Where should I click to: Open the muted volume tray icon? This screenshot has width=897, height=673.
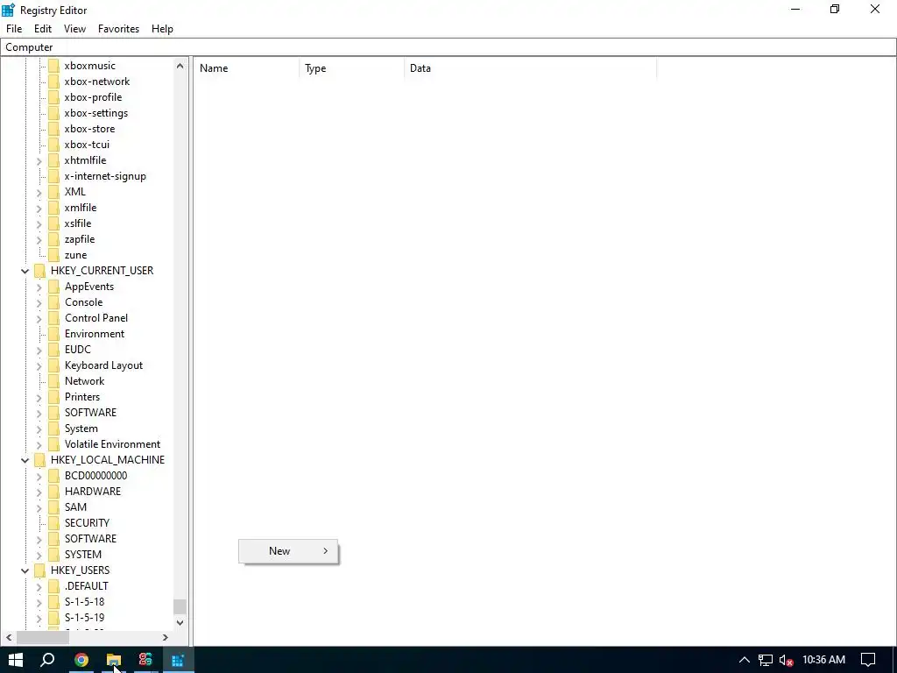pos(786,661)
